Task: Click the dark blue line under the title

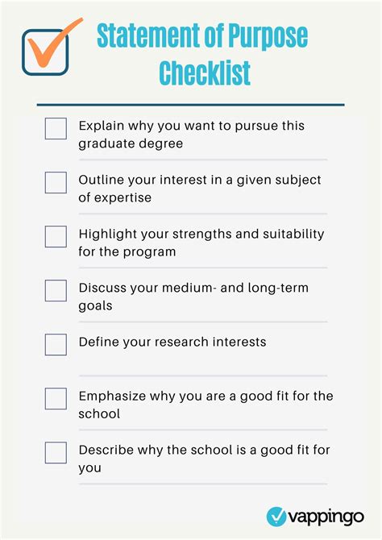Action: click(x=190, y=105)
